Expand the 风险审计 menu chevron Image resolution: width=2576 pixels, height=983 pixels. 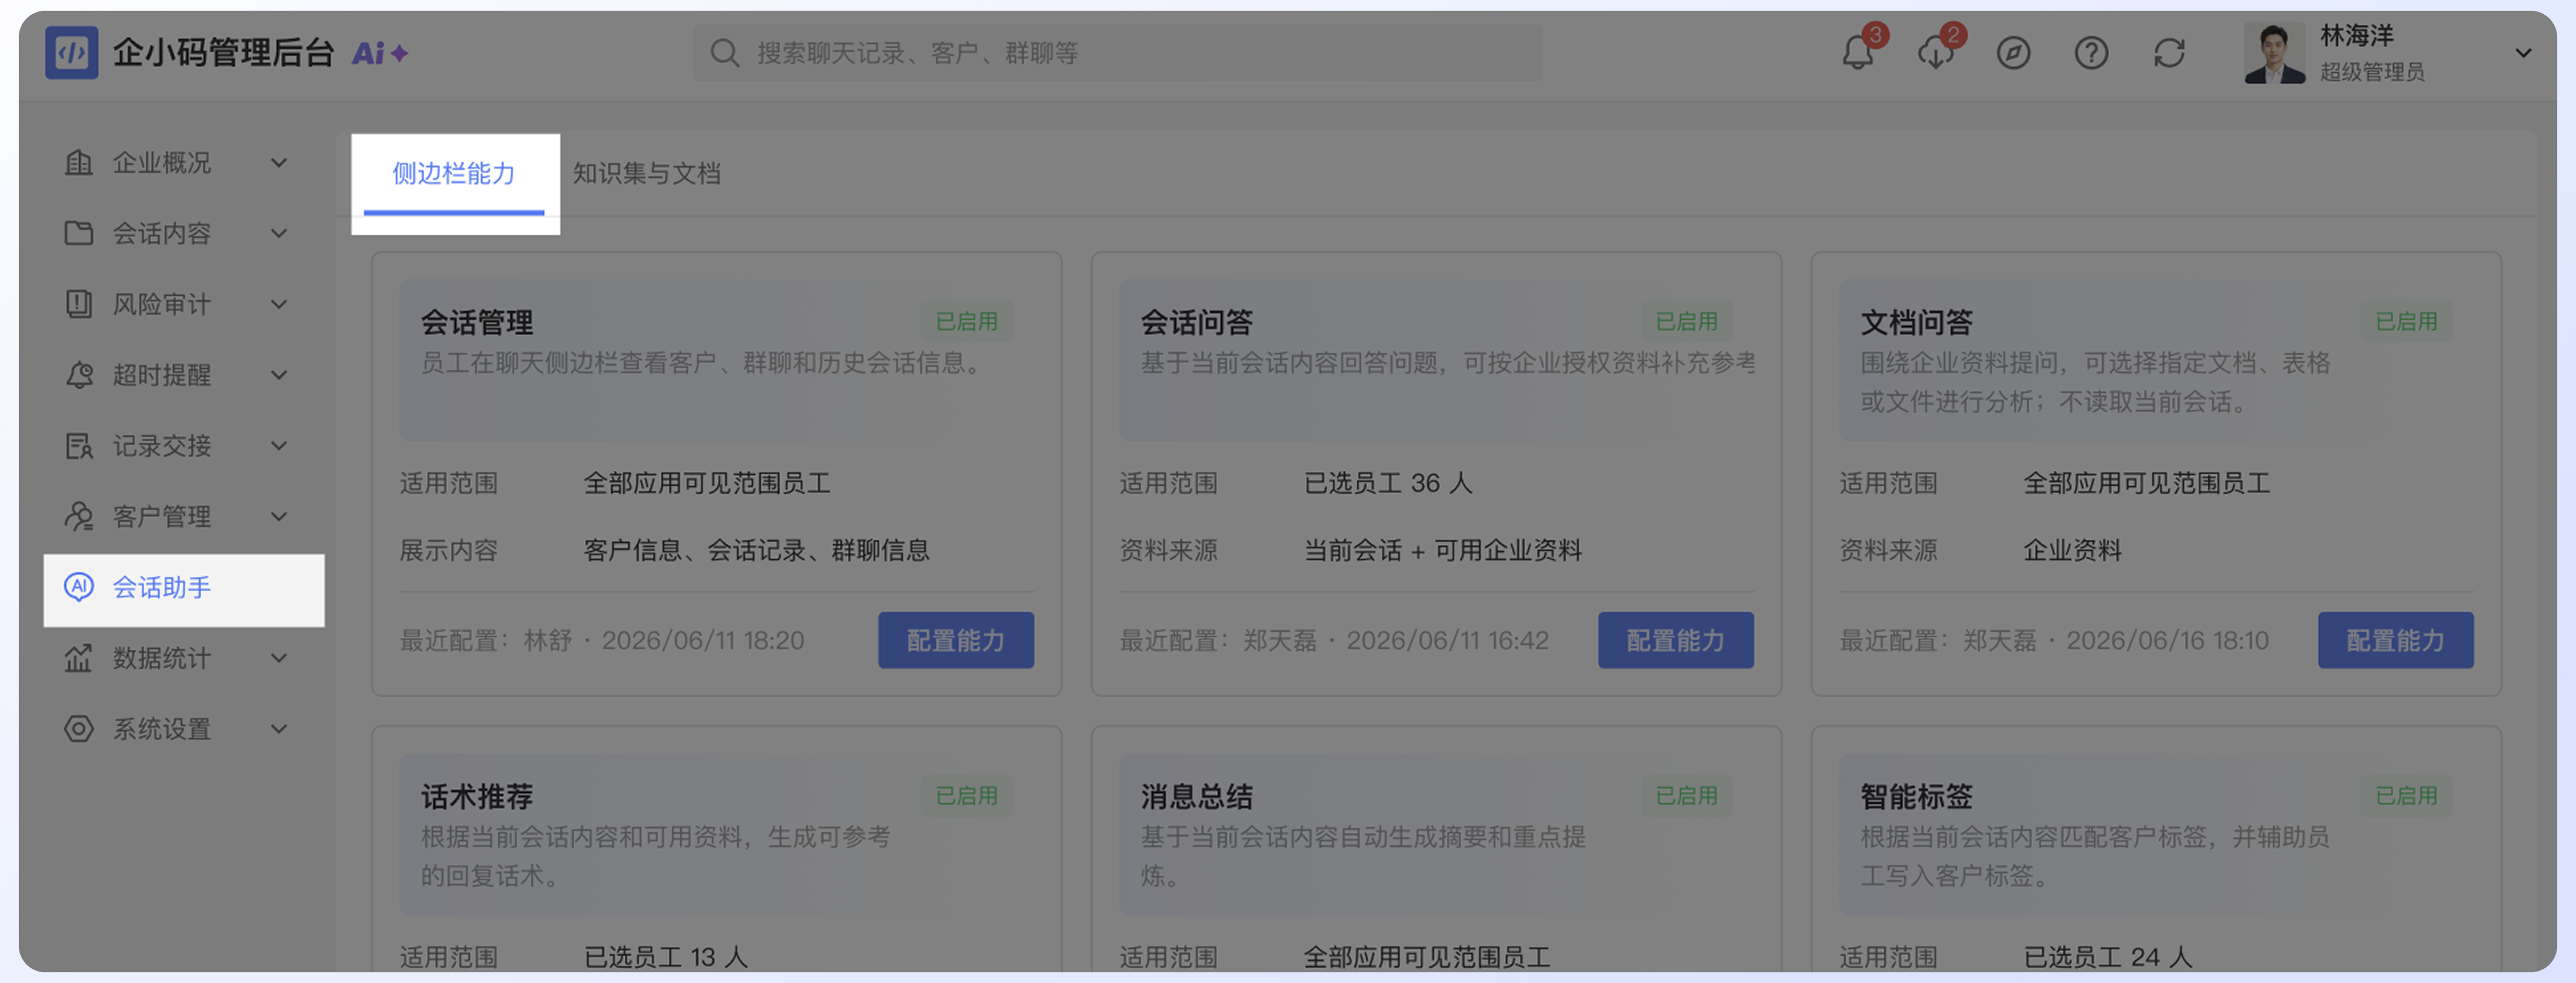[x=279, y=304]
